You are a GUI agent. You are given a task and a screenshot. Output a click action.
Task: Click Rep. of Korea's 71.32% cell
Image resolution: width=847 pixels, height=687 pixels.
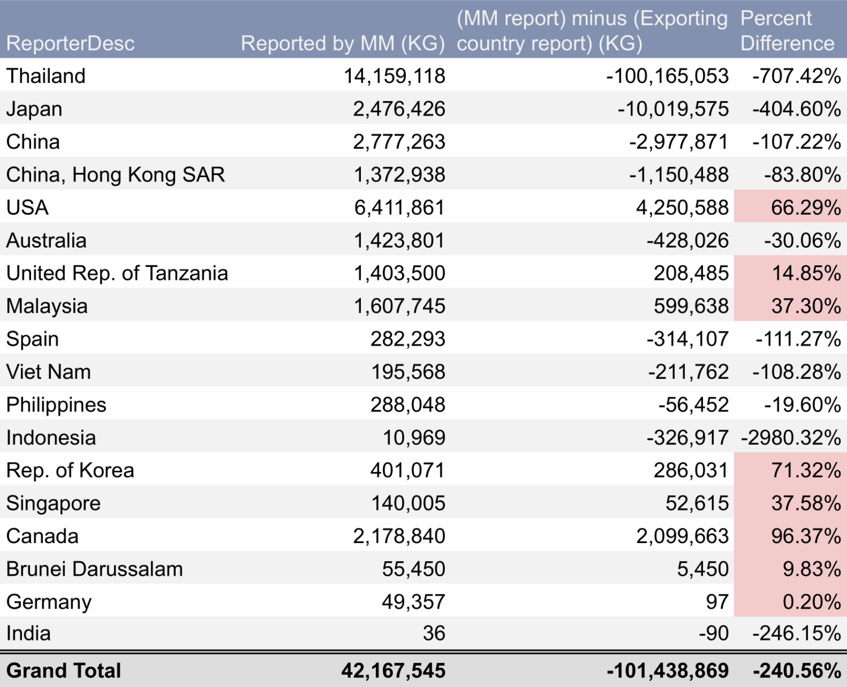[x=805, y=470]
